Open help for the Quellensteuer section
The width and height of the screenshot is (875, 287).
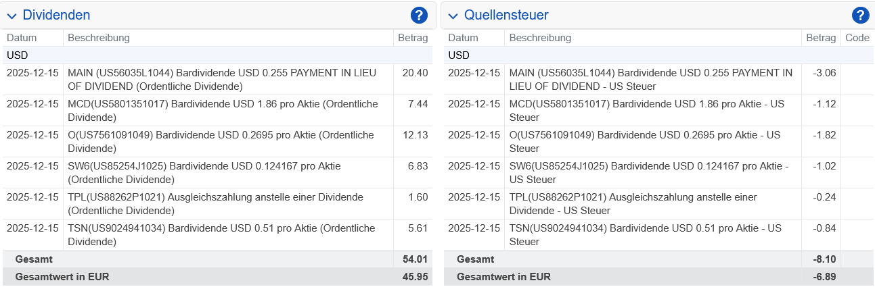(860, 15)
